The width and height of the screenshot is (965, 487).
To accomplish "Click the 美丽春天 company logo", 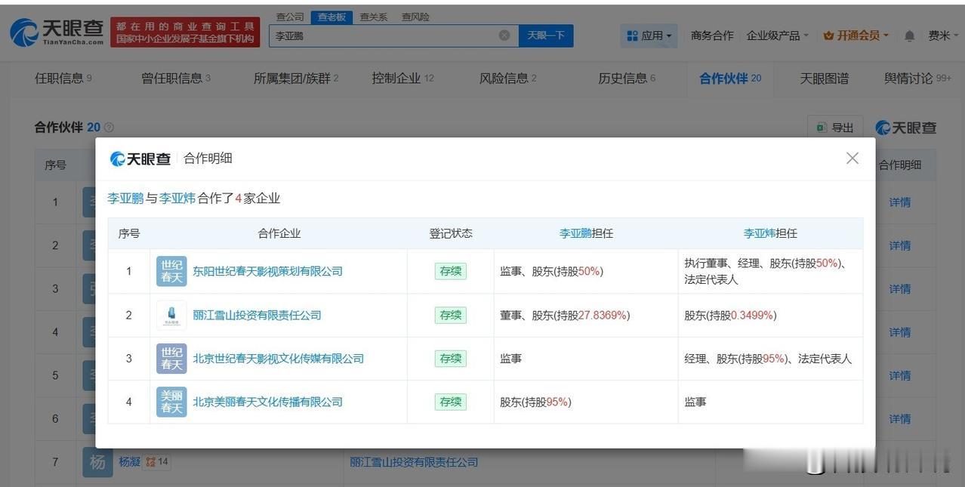I will point(171,402).
